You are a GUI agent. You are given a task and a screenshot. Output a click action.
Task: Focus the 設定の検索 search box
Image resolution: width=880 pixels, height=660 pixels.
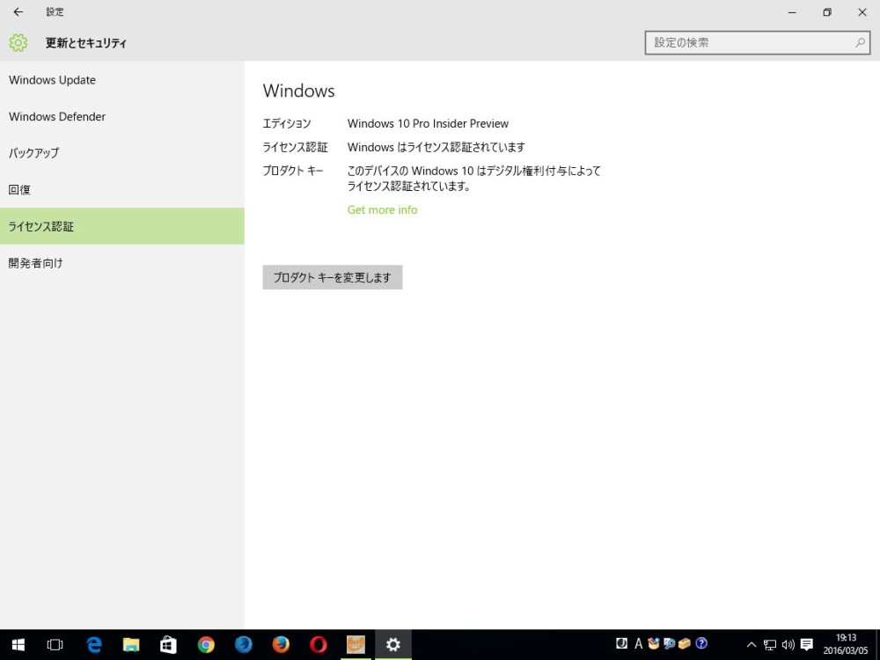pos(748,42)
